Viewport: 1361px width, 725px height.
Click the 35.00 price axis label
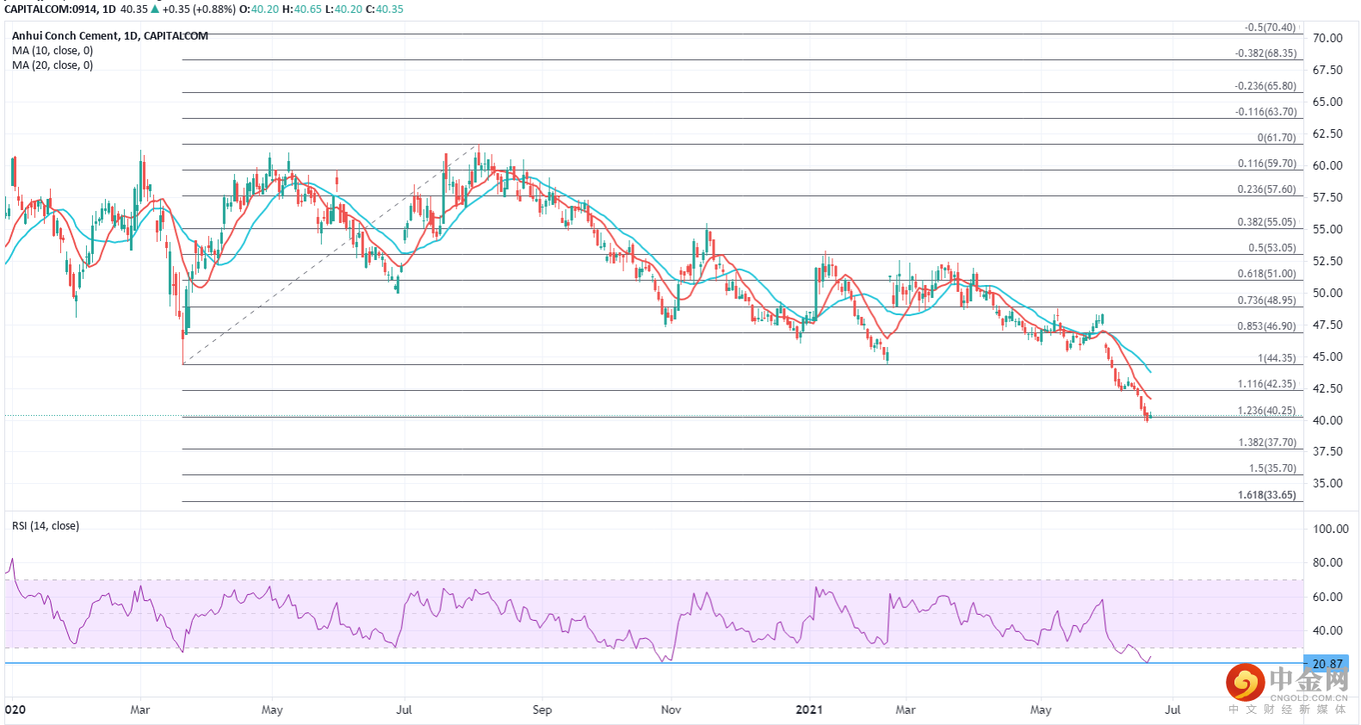pos(1327,483)
